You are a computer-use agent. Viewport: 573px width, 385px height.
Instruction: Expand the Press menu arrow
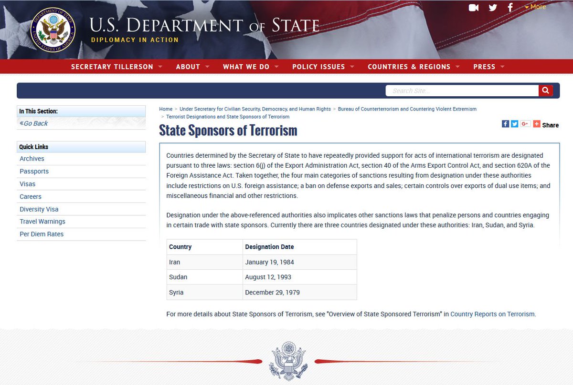pyautogui.click(x=502, y=67)
